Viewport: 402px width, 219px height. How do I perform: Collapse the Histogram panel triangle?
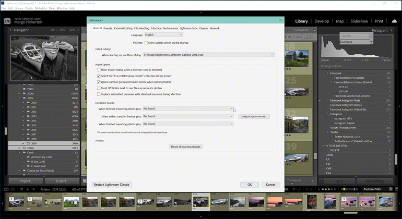pyautogui.click(x=391, y=30)
